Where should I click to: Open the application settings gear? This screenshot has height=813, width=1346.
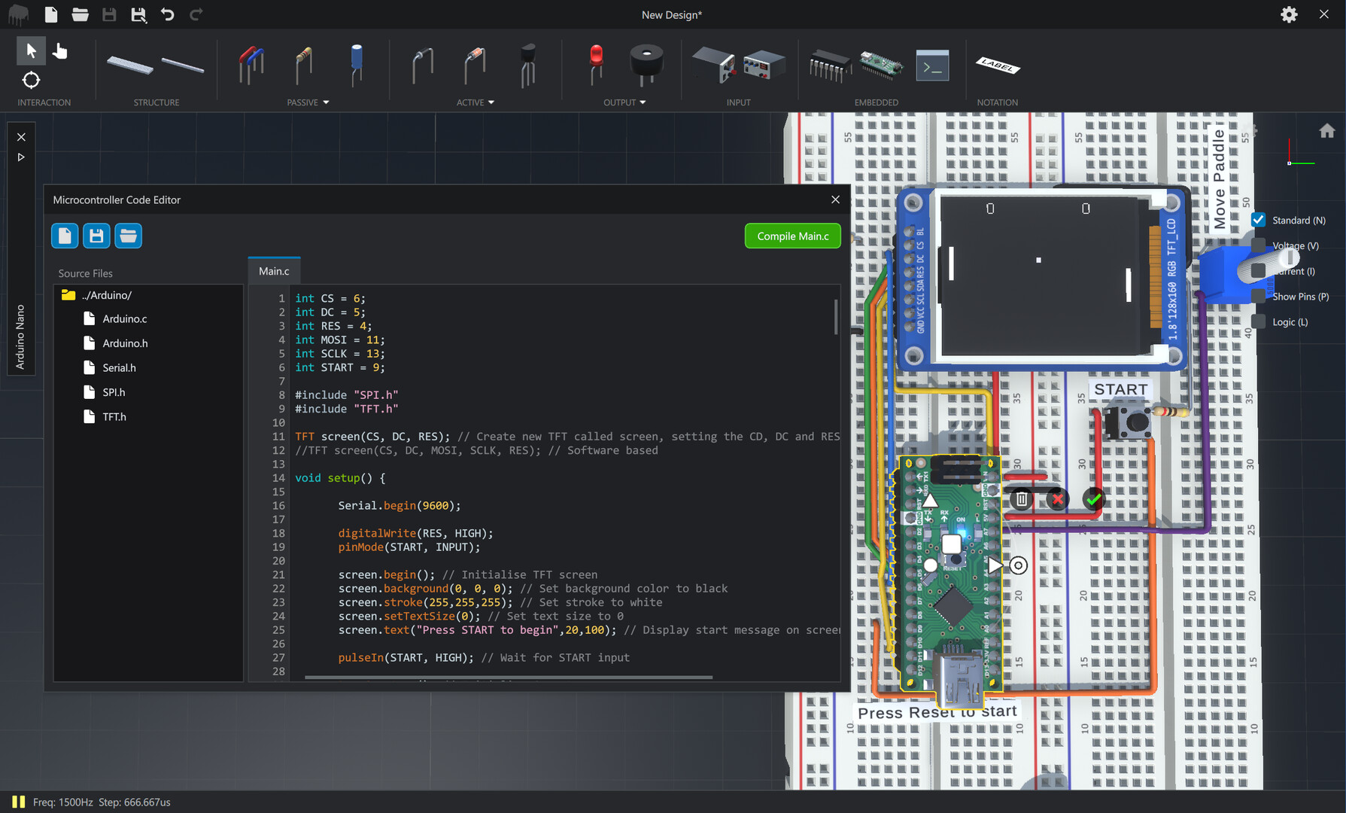(1289, 14)
